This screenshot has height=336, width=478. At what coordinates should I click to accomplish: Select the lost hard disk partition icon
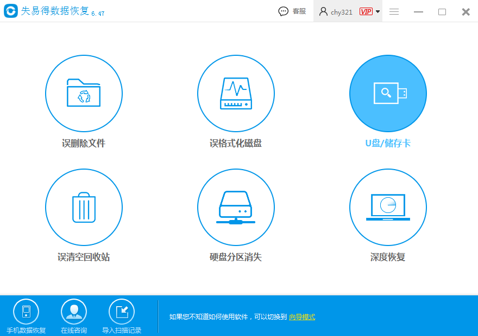[x=236, y=207]
